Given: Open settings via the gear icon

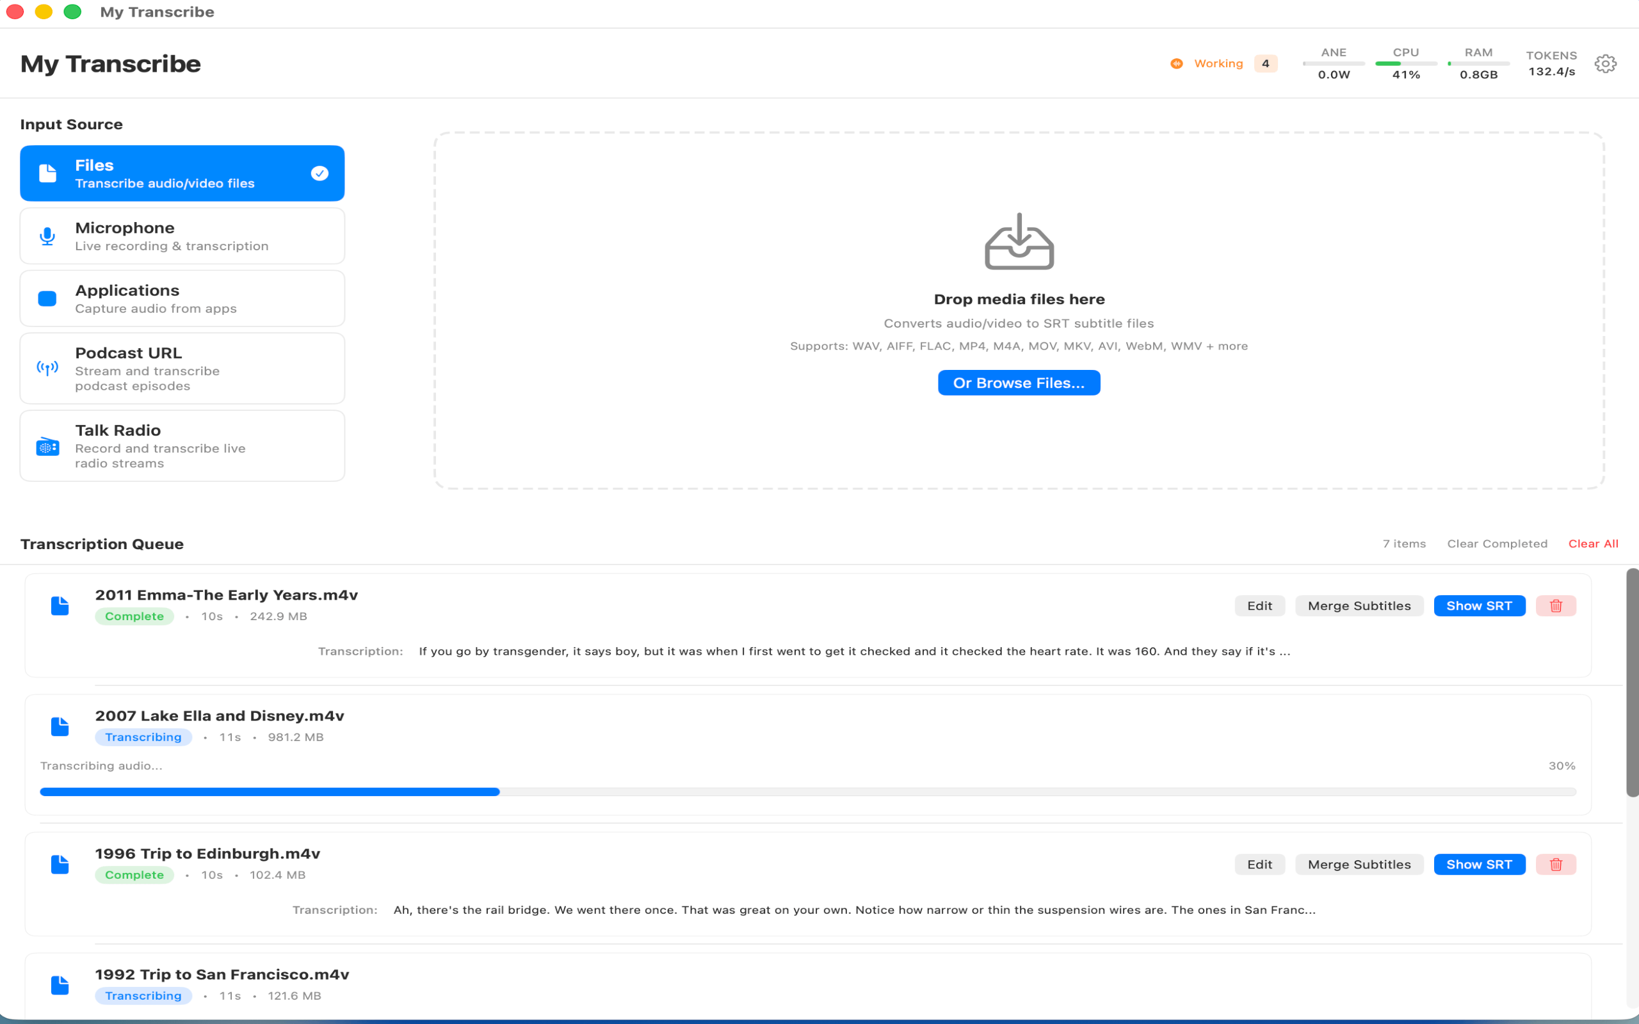Looking at the screenshot, I should 1604,63.
